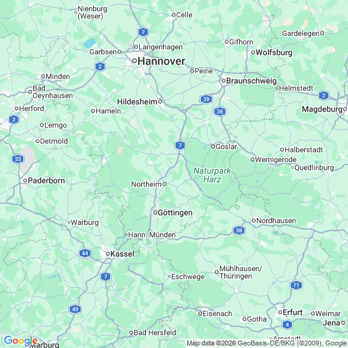Select the A44 highway shield west of Kassel
The height and width of the screenshot is (348, 348).
tap(85, 253)
